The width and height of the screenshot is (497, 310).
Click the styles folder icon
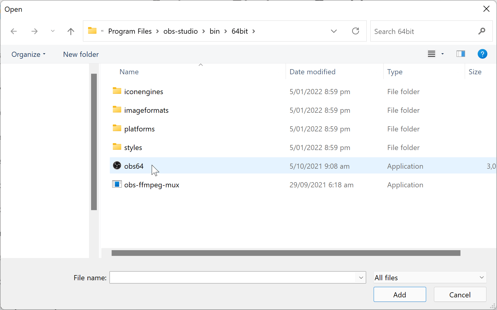117,147
